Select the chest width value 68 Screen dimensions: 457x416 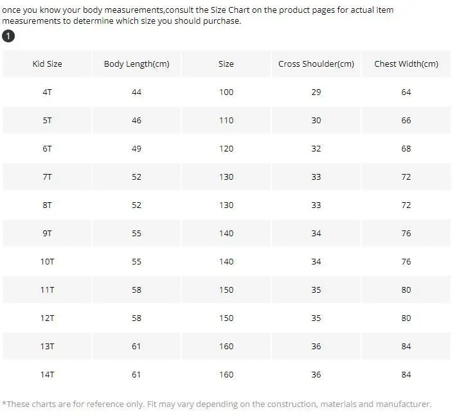pyautogui.click(x=406, y=149)
